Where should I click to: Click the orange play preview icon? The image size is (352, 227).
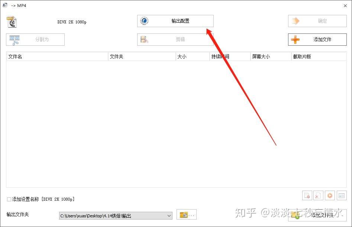point(330,195)
